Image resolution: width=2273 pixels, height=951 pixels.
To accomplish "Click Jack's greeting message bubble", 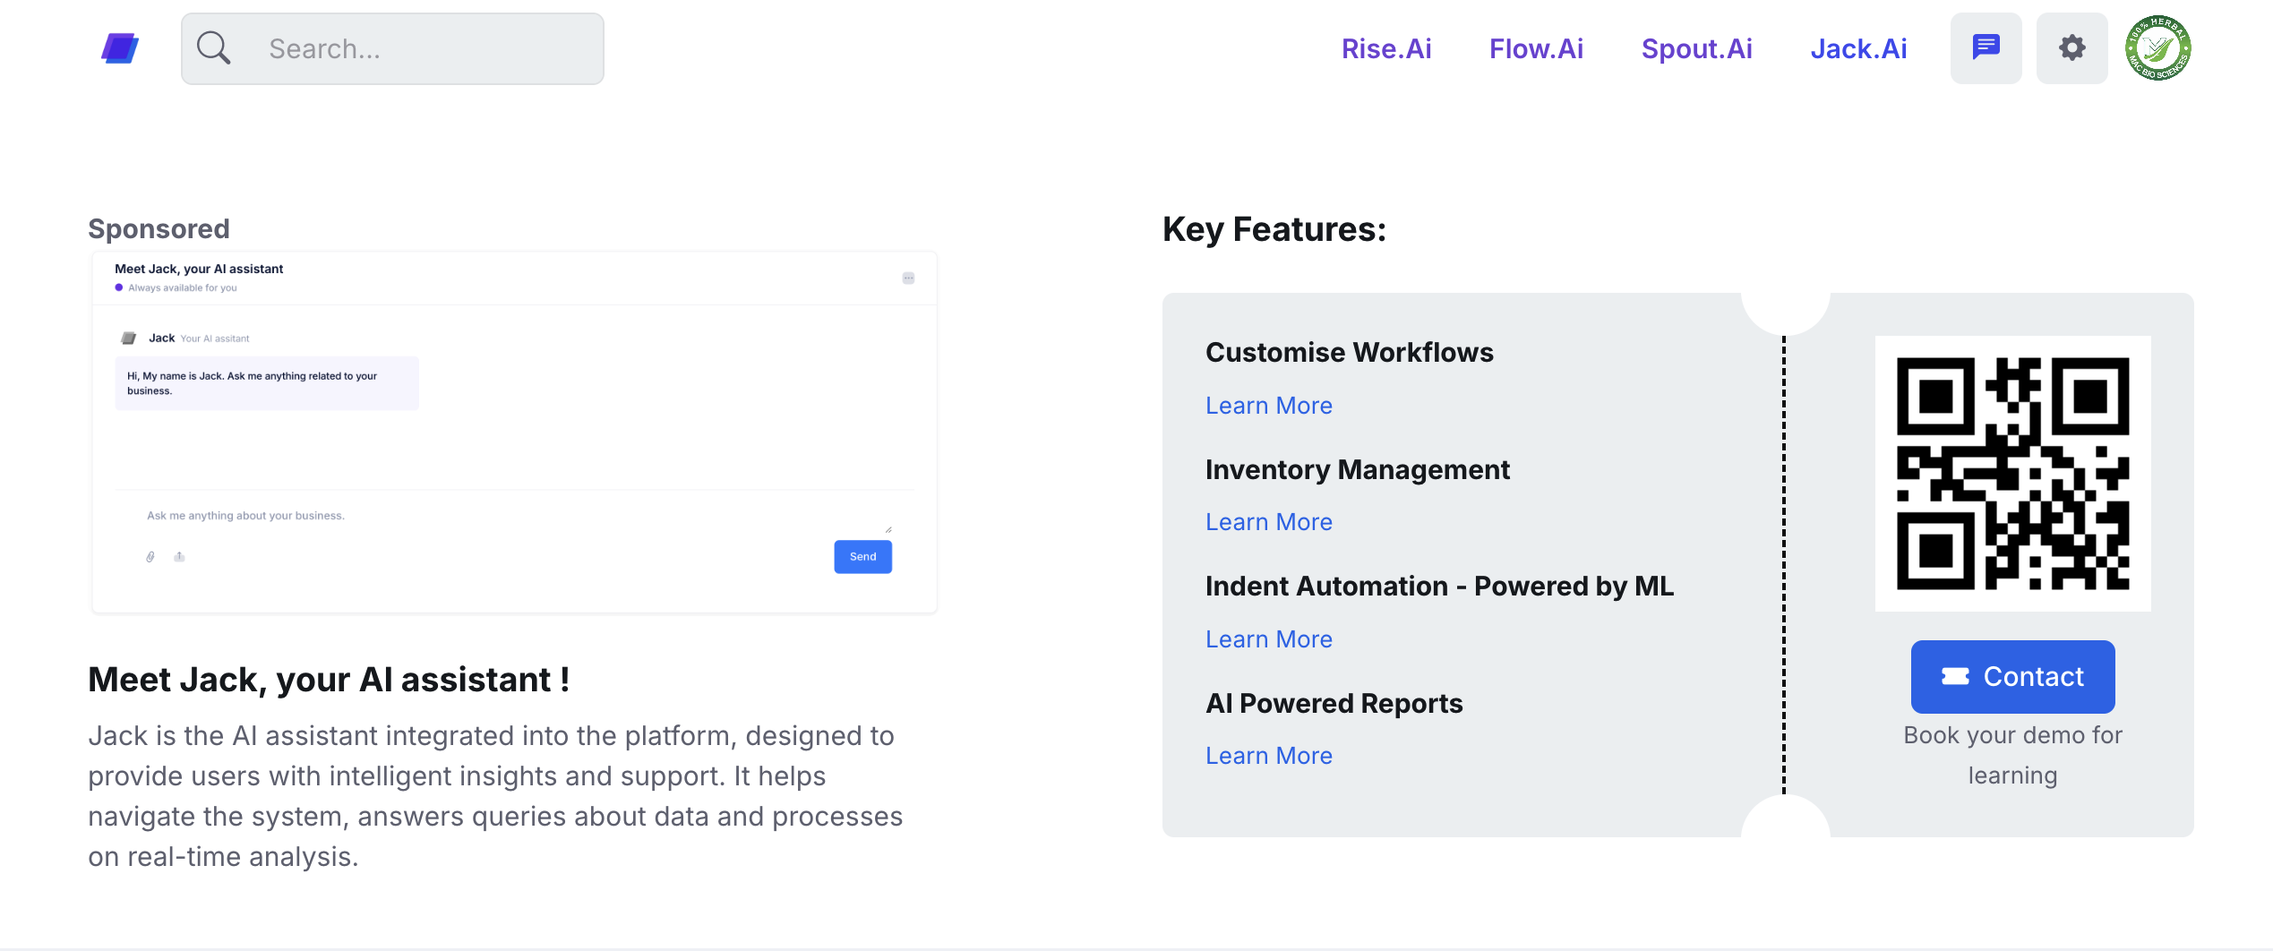I will (266, 383).
